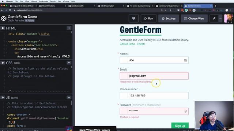This screenshot has height=131, width=234.
Task: Close the Modal Animations tab
Action: tap(65, 6)
